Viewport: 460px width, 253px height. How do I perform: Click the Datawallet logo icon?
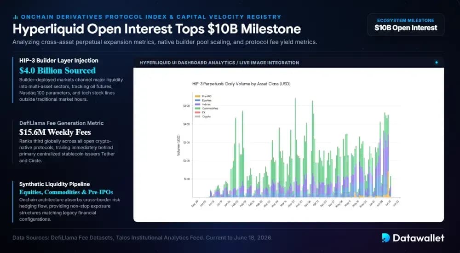(x=386, y=238)
